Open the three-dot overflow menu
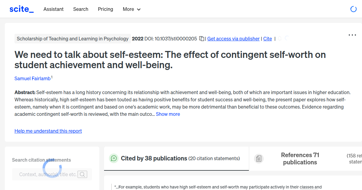Screen dimensions: 362x190 click(x=352, y=35)
